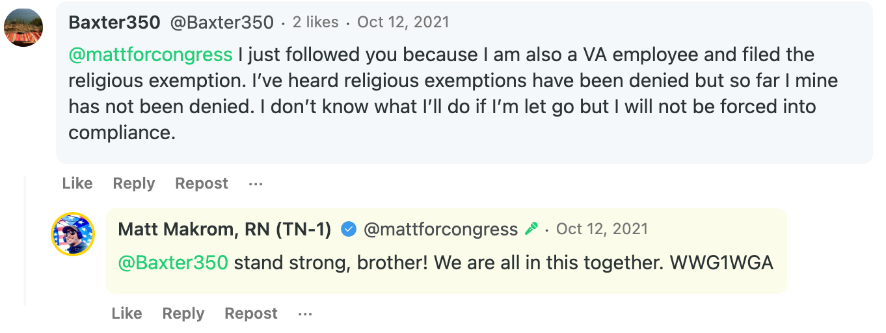Like Baxter350's post

(77, 183)
